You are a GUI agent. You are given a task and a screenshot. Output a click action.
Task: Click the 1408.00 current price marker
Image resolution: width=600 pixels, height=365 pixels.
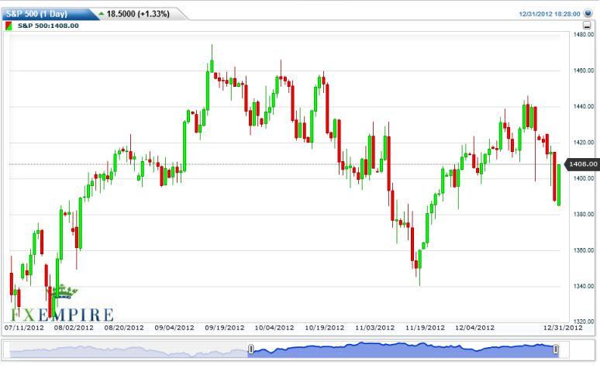(581, 164)
